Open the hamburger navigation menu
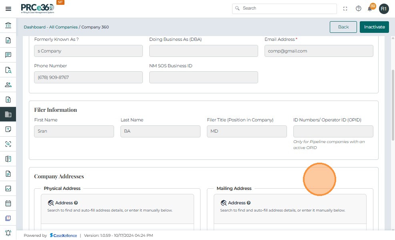This screenshot has width=395, height=240. (x=8, y=8)
